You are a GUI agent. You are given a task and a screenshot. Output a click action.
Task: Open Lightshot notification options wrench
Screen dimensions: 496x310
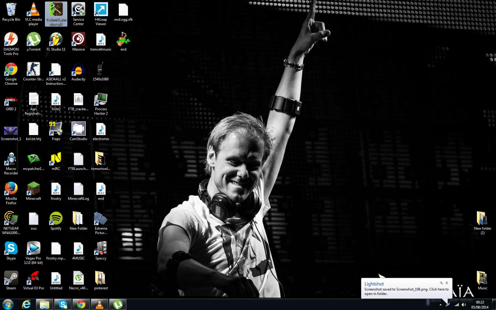pos(441,283)
